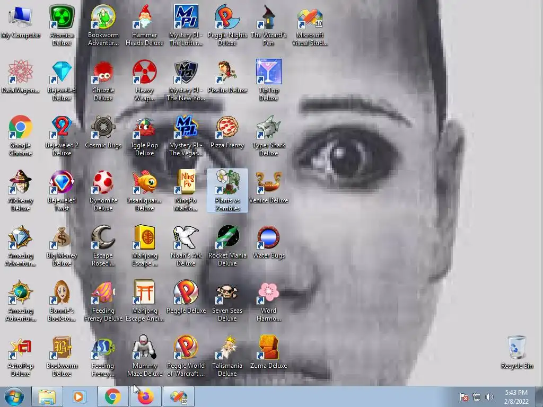
Task: Open Windows Explorer from the taskbar
Action: 47,396
